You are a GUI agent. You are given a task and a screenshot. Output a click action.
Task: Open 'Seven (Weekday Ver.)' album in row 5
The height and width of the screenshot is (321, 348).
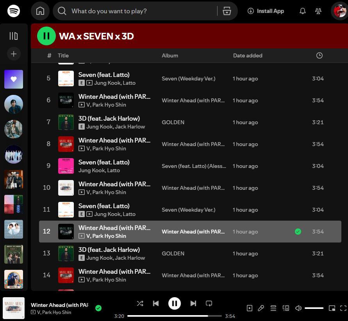188,78
